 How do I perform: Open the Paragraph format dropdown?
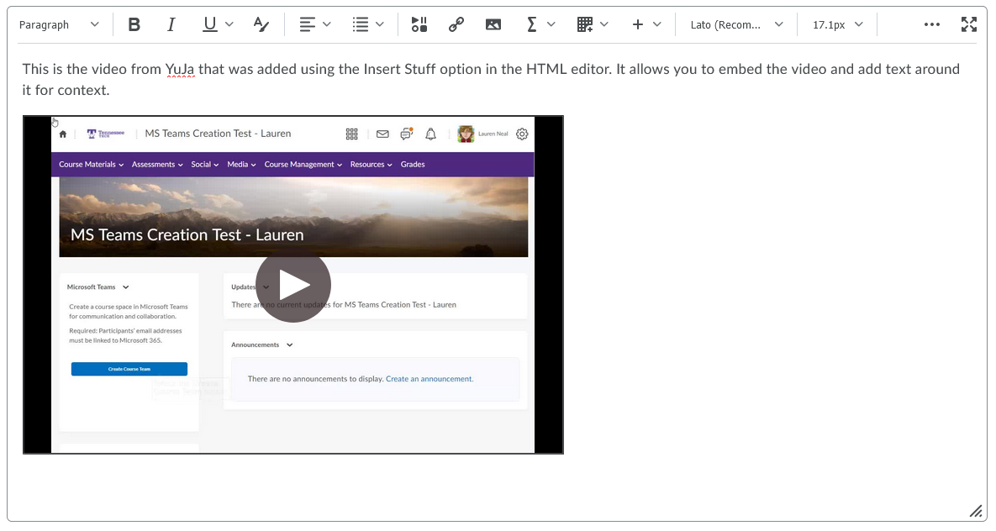tap(59, 24)
